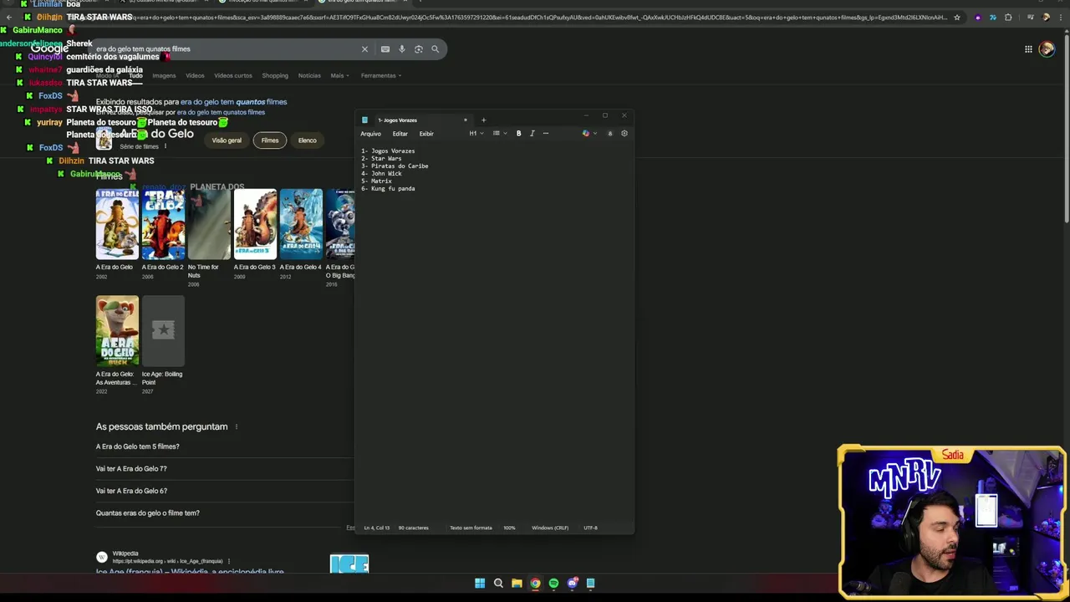This screenshot has width=1070, height=602.
Task: Switch to Chrome on the taskbar
Action: pos(535,584)
